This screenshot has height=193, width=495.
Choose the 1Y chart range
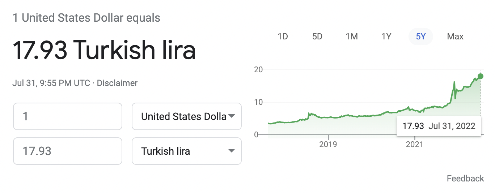pyautogui.click(x=386, y=37)
